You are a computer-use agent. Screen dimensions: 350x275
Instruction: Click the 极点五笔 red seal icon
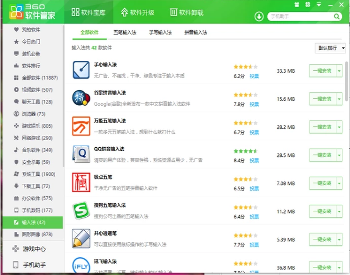(81, 182)
